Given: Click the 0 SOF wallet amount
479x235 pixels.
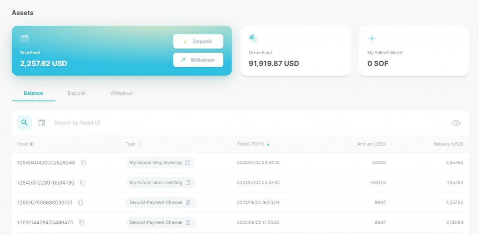Looking at the screenshot, I should pyautogui.click(x=378, y=64).
